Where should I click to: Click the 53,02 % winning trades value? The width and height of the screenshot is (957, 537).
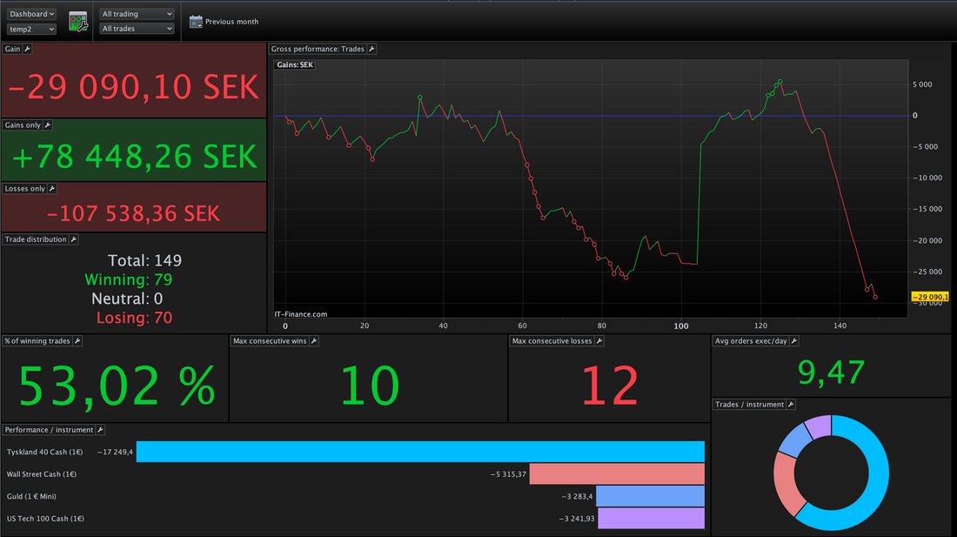[117, 386]
